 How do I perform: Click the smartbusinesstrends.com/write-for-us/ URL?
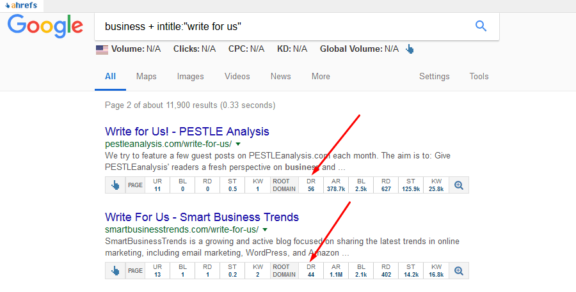pos(182,229)
